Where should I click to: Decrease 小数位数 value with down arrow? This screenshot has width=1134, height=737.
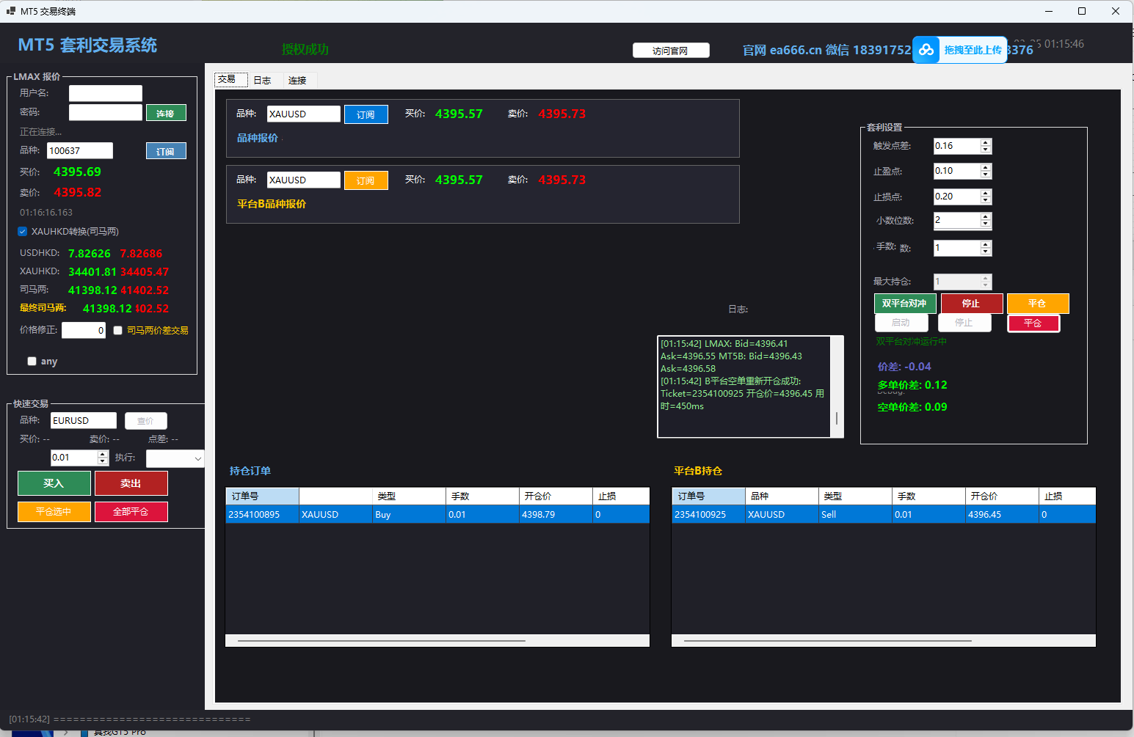tap(986, 224)
